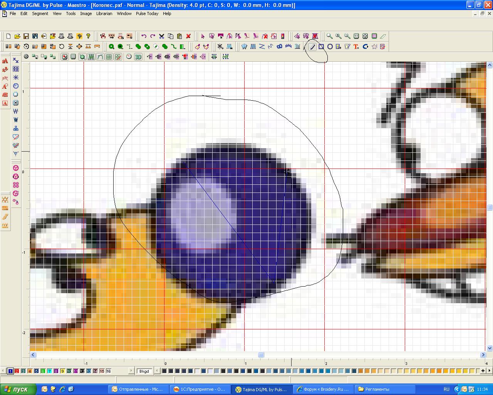
Task: Click the magnifying glass Zoom tool
Action: pos(329,36)
